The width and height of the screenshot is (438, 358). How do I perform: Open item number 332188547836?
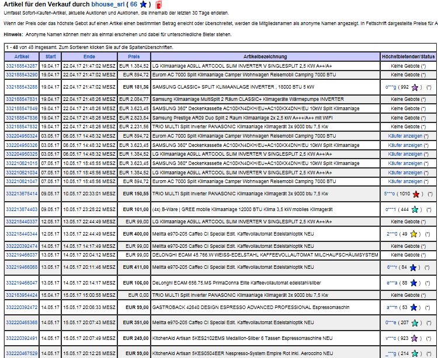pos(22,118)
